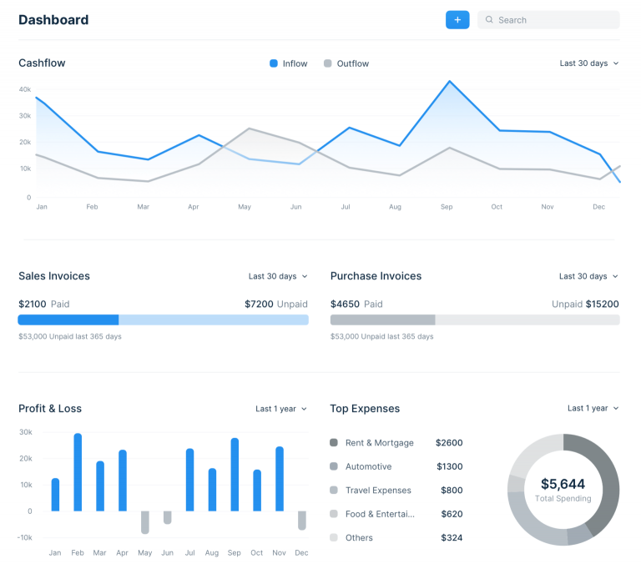Click the Rent & Mortgage legend marker
Screen dimensions: 641x579
point(334,442)
